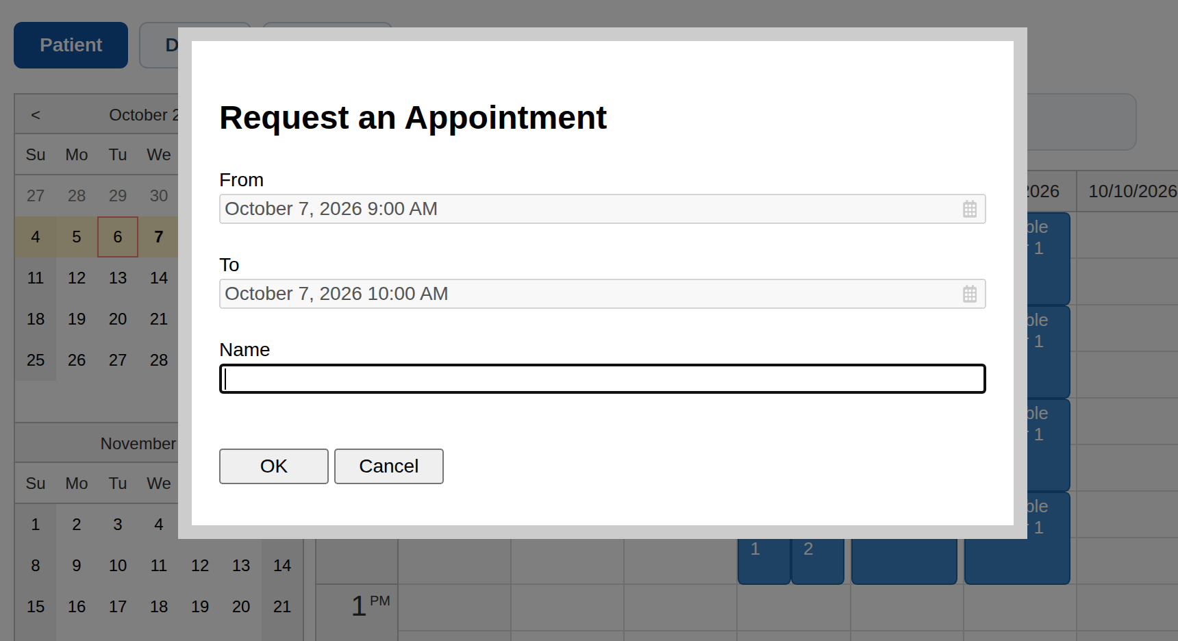
Task: Select October 4 in the calendar
Action: 36,237
